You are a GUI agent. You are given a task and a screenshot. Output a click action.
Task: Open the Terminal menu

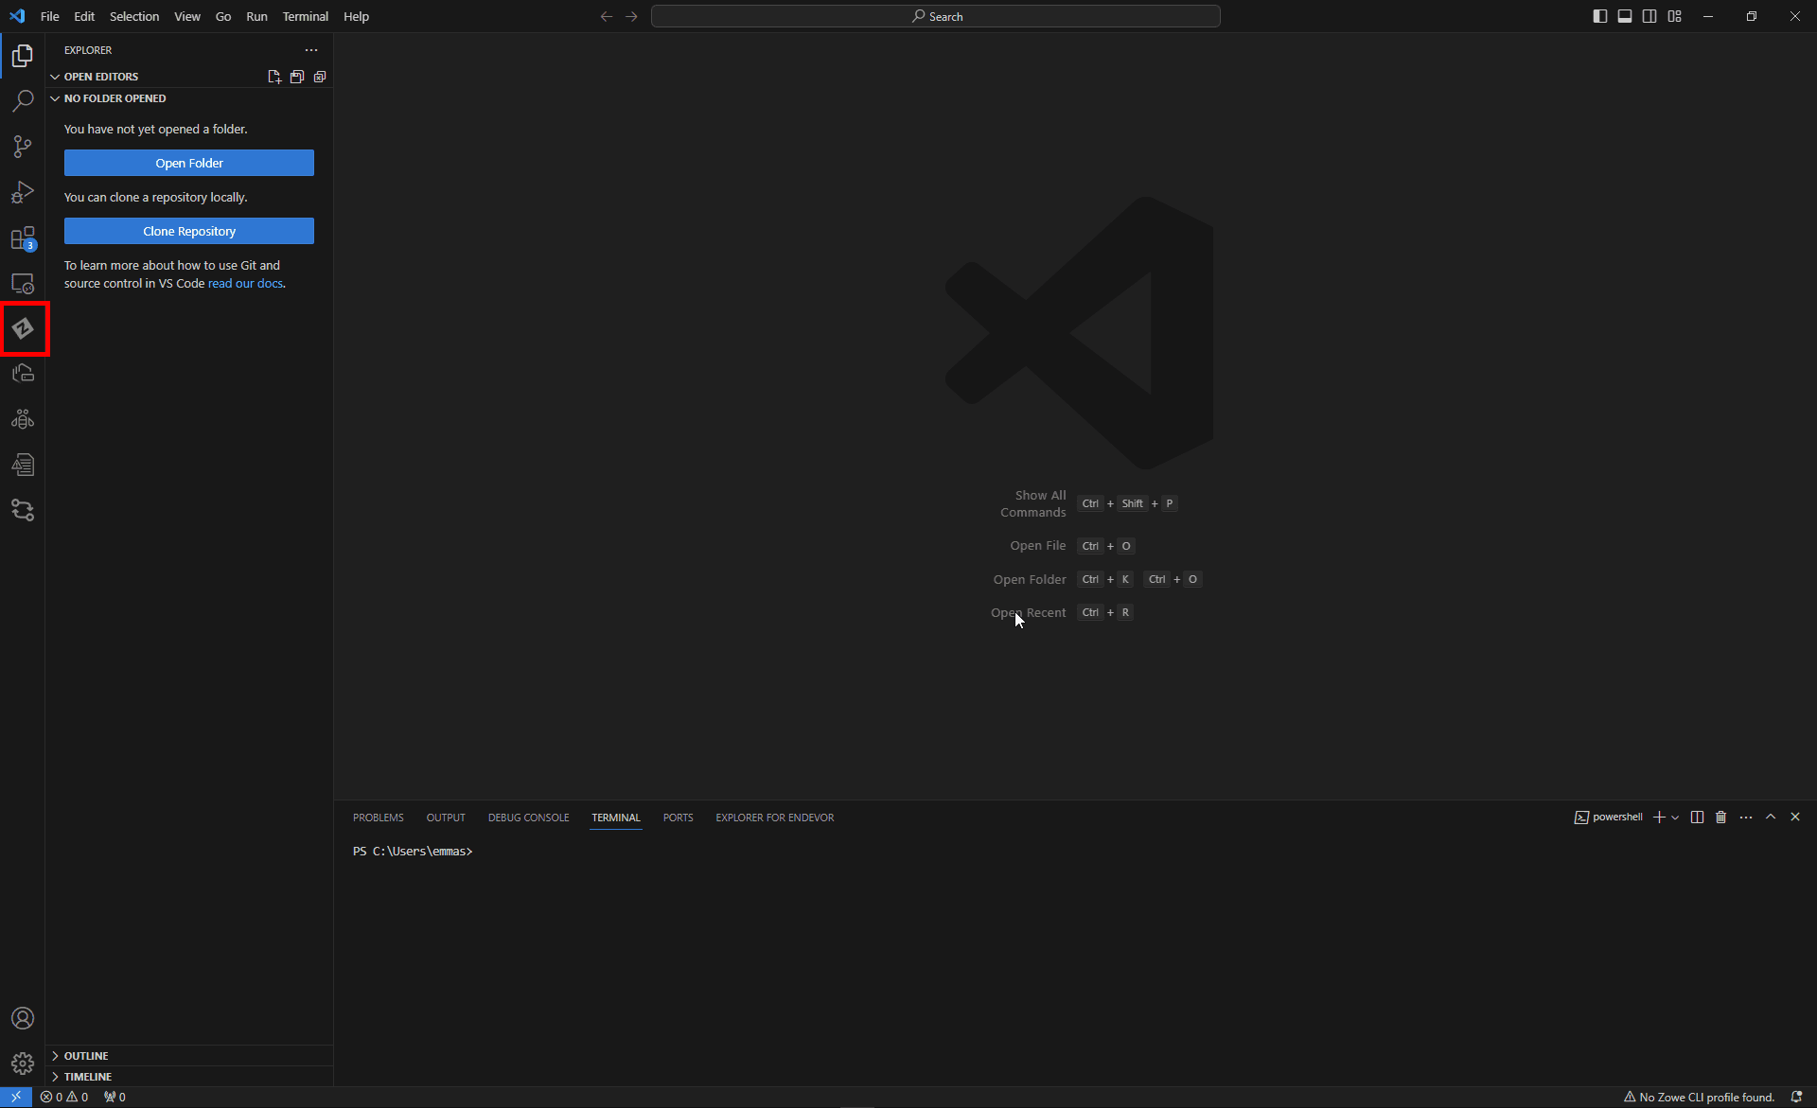click(x=305, y=16)
